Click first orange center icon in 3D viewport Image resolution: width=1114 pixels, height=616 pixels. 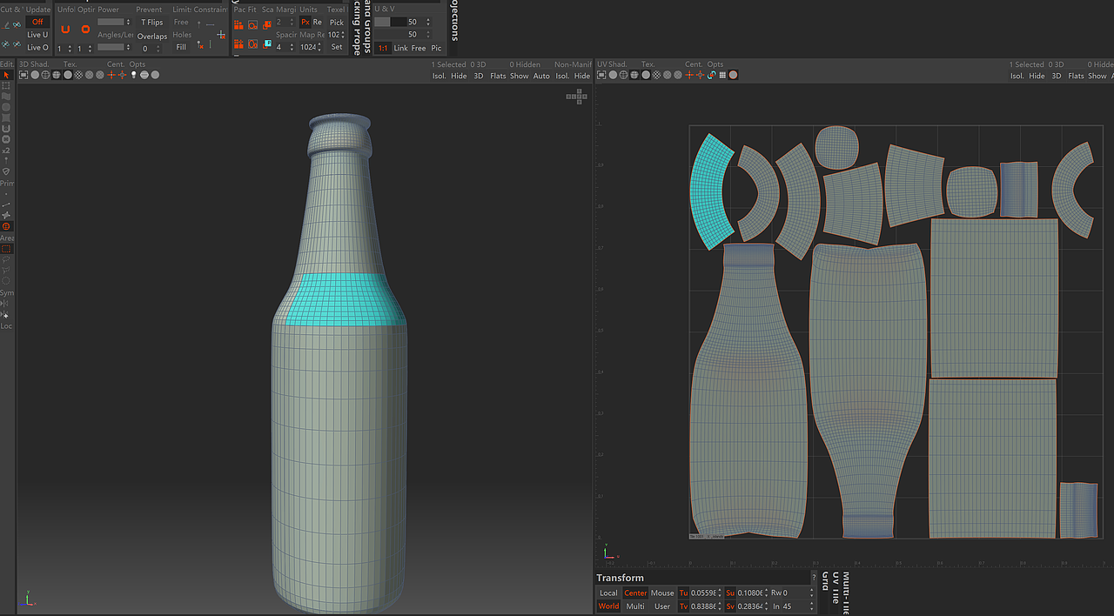[111, 75]
